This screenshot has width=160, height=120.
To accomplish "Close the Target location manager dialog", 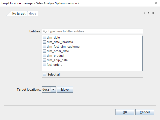I will (x=155, y=3).
